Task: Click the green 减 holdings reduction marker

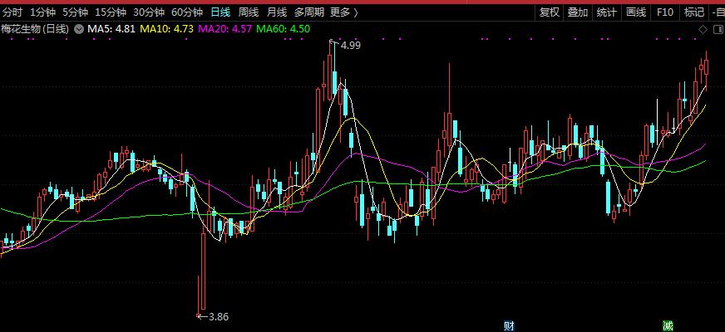Action: (x=667, y=325)
